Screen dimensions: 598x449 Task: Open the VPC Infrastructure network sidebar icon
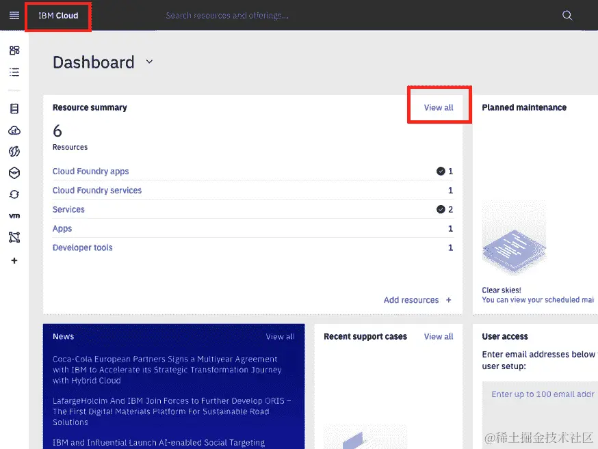tap(14, 237)
